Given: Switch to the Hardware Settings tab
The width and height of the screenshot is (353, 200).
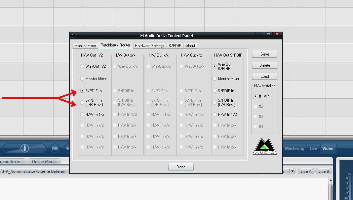Looking at the screenshot, I should pyautogui.click(x=150, y=46).
